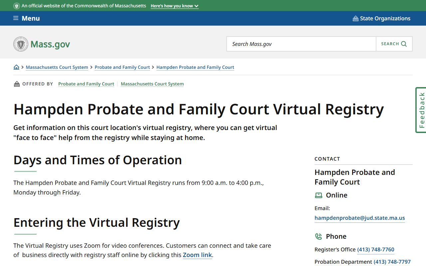Open Hampden Probate and Family Court breadcrumb
This screenshot has height=266, width=426.
click(x=195, y=67)
